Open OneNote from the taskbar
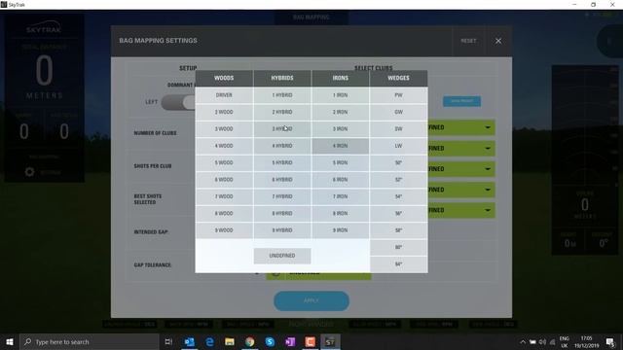623x350 pixels. (290, 341)
